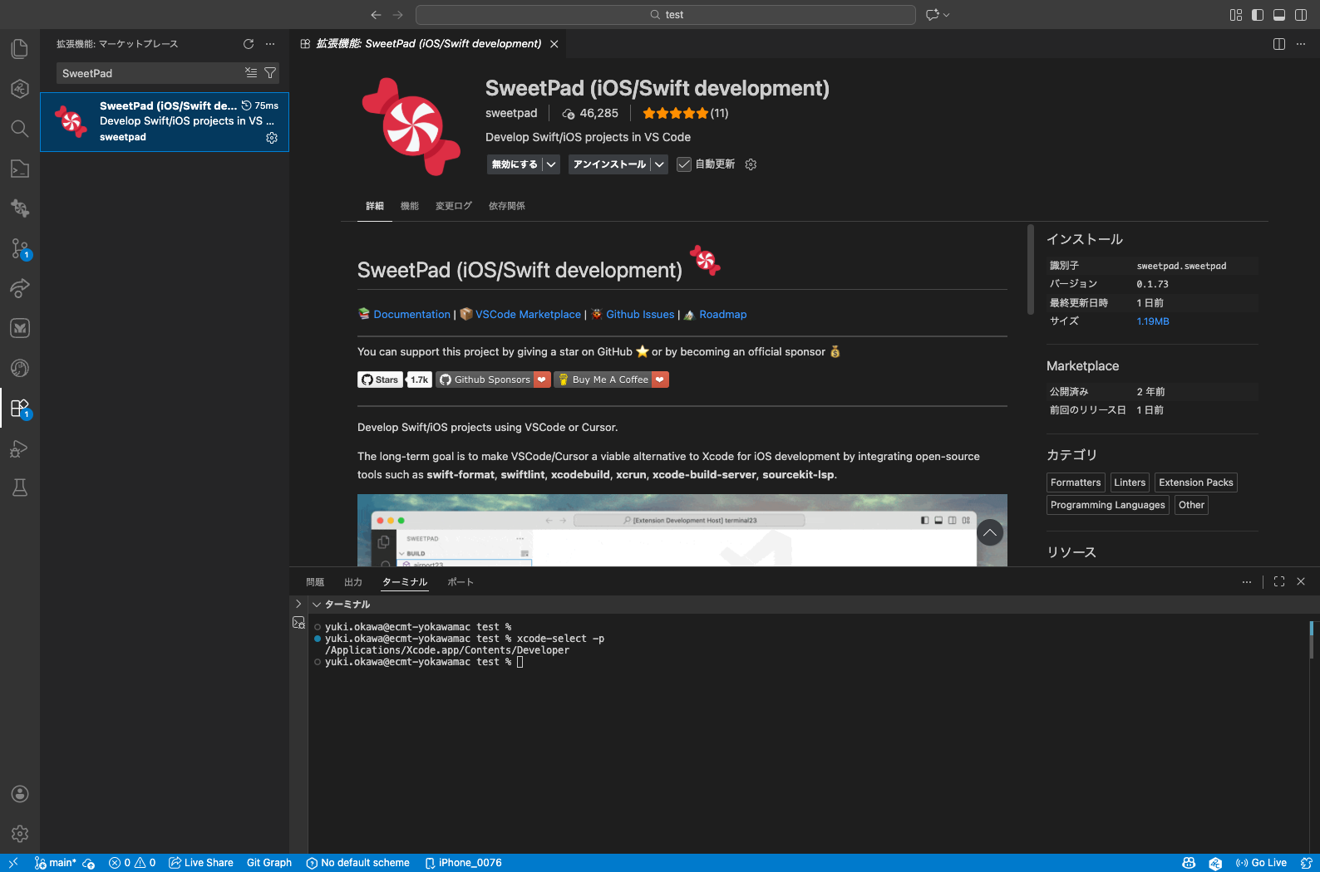Switch to the 出力 panel tab

[x=353, y=582]
